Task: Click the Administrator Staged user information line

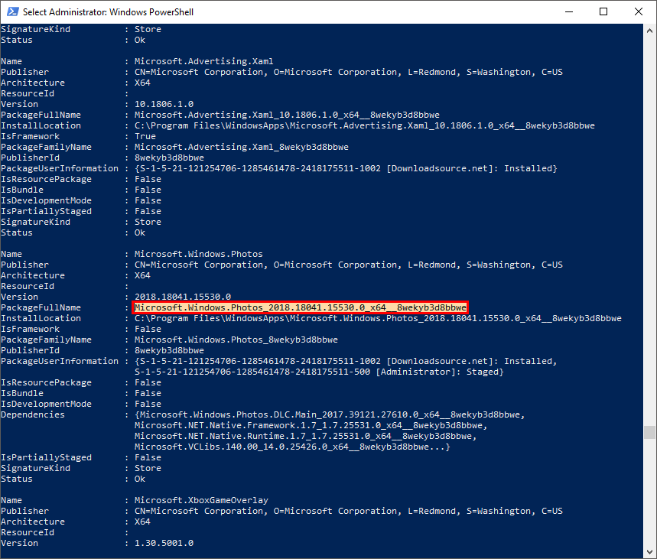Action: [x=319, y=372]
